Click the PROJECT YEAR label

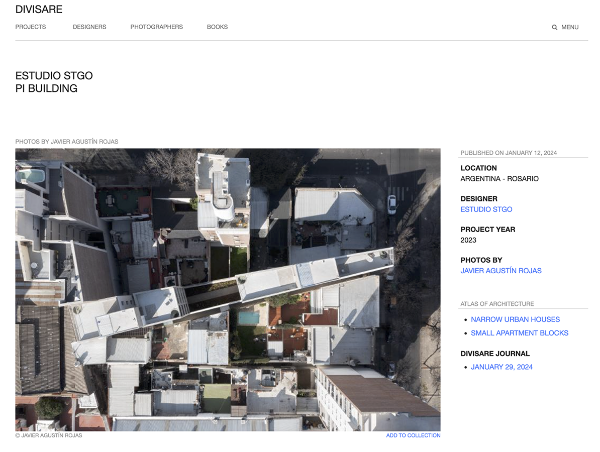point(488,229)
